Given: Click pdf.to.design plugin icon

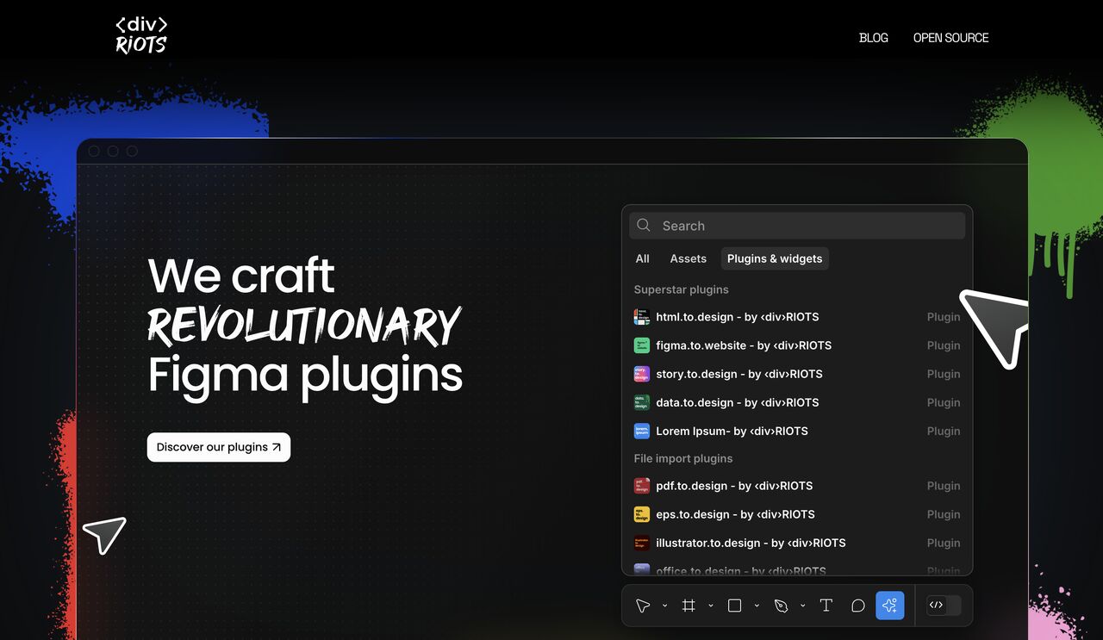Looking at the screenshot, I should pos(642,486).
